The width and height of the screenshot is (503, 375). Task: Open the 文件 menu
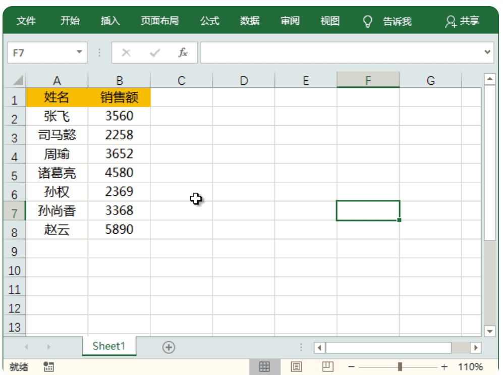[x=26, y=21]
